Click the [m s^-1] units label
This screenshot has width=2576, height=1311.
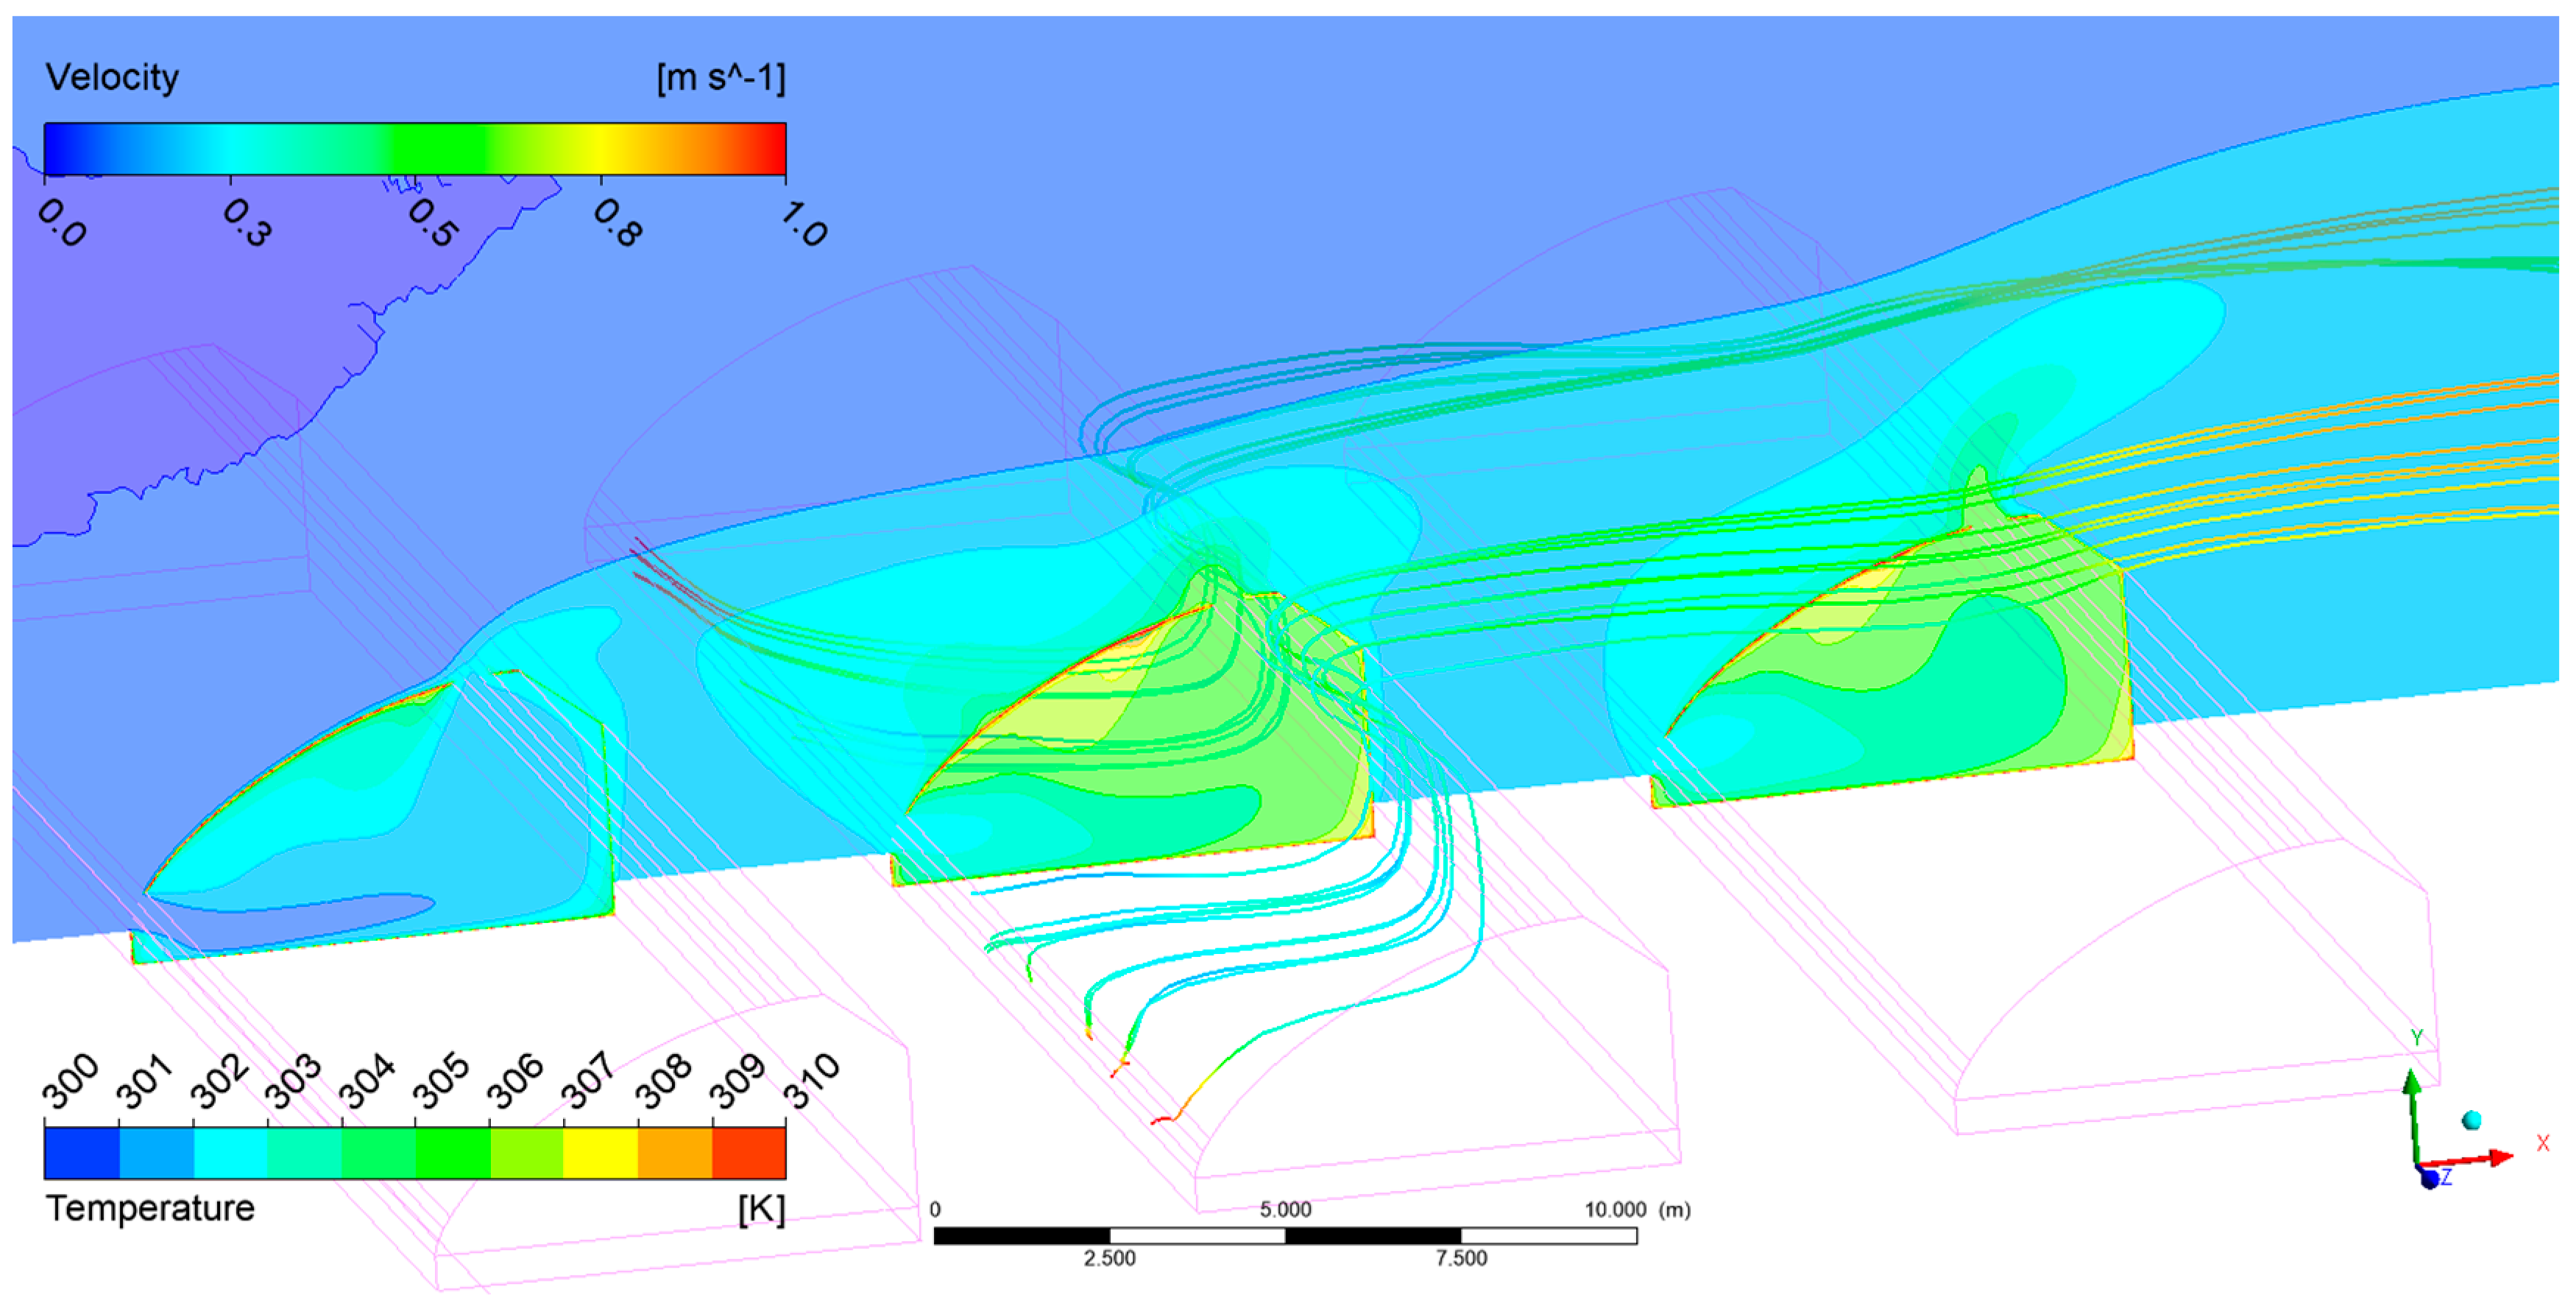click(x=720, y=77)
